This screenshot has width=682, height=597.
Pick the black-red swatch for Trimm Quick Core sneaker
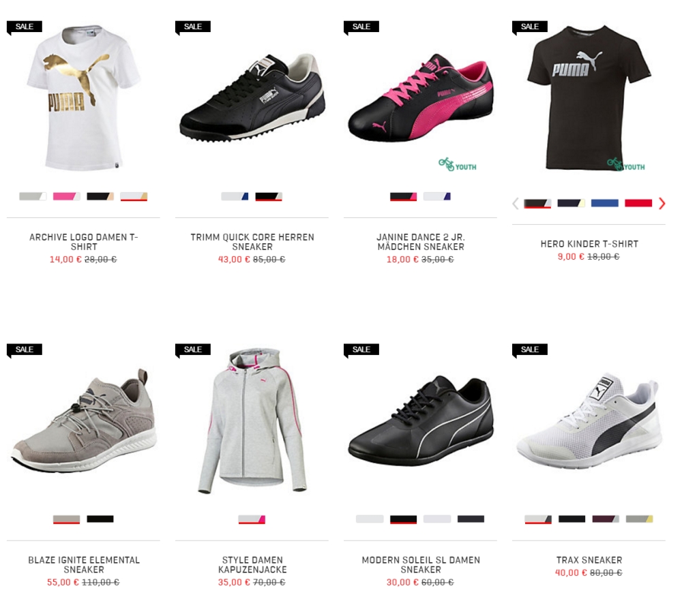point(268,196)
